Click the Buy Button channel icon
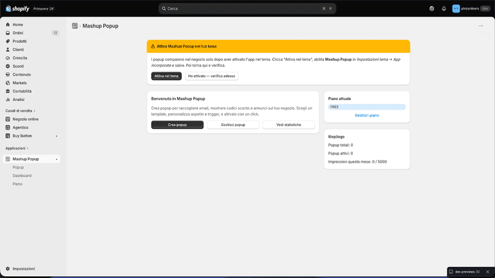Screen dimensions: 495x278 8,136
